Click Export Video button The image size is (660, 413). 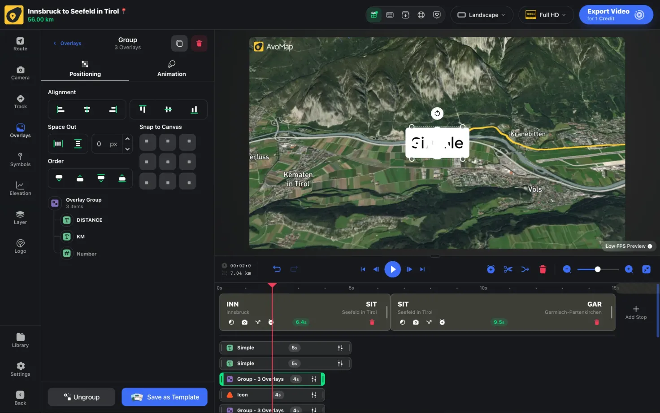pos(616,15)
